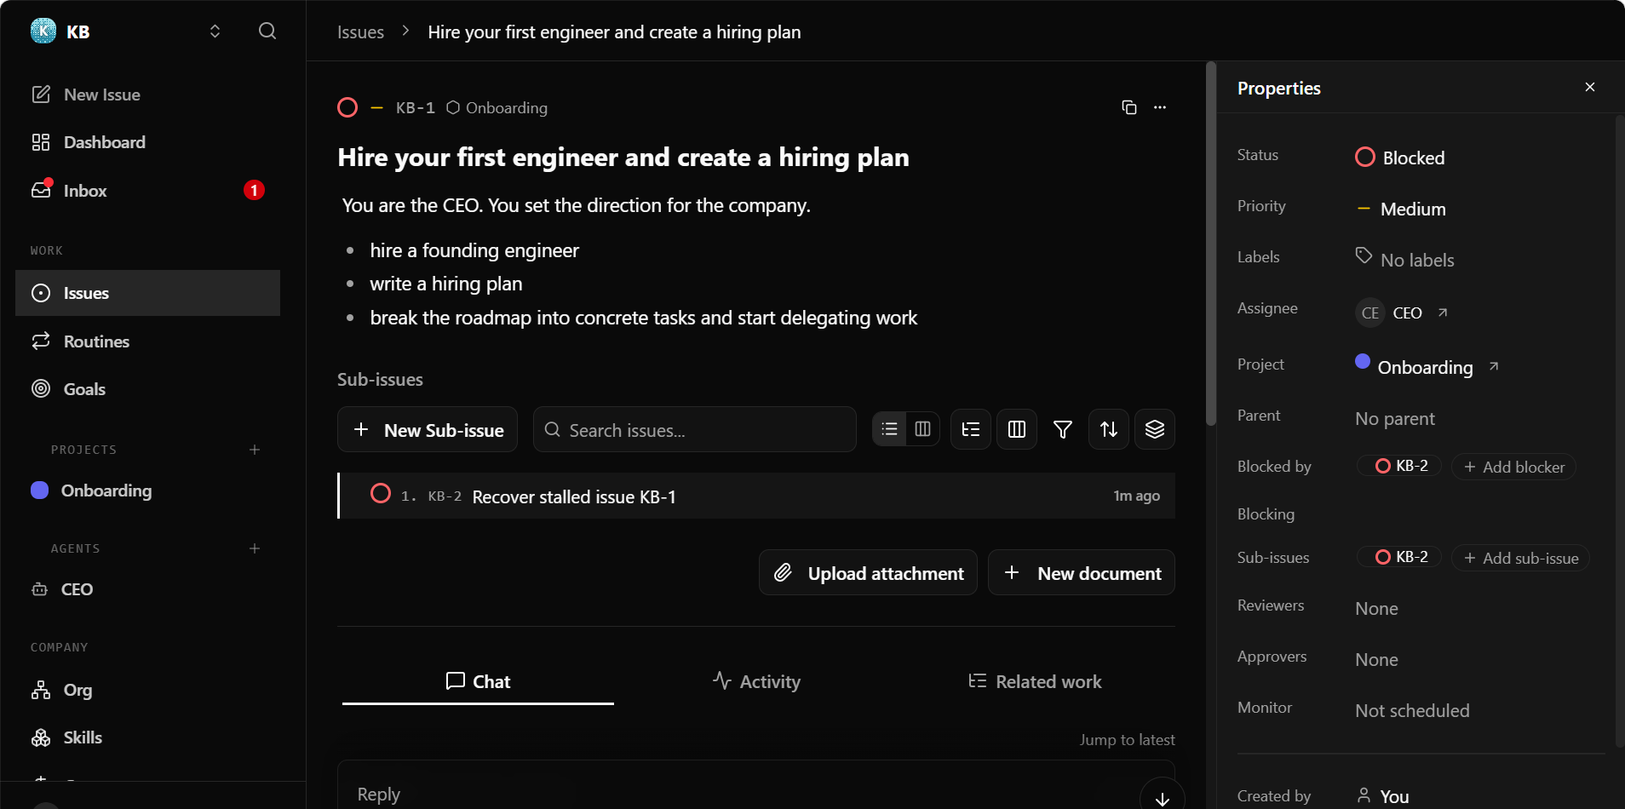
Task: Click the Onboarding color dot in sidebar
Action: [x=39, y=490]
